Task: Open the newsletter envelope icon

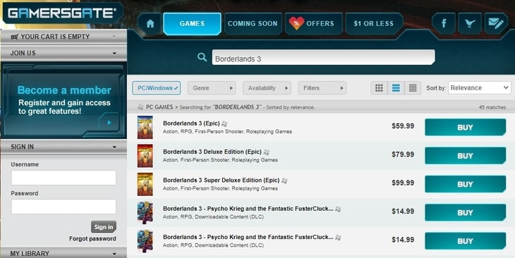Action: (x=496, y=23)
